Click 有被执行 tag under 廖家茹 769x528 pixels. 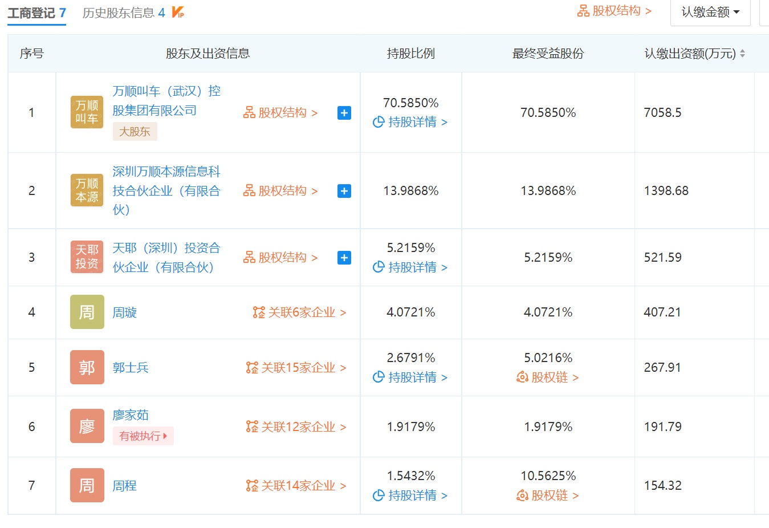pos(143,436)
